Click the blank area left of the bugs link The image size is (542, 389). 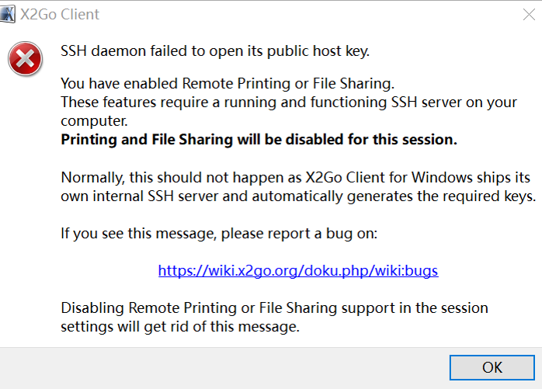pyautogui.click(x=109, y=270)
